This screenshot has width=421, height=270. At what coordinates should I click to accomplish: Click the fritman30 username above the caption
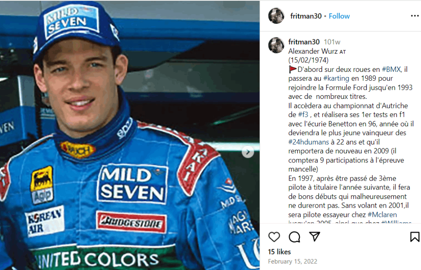[303, 41]
